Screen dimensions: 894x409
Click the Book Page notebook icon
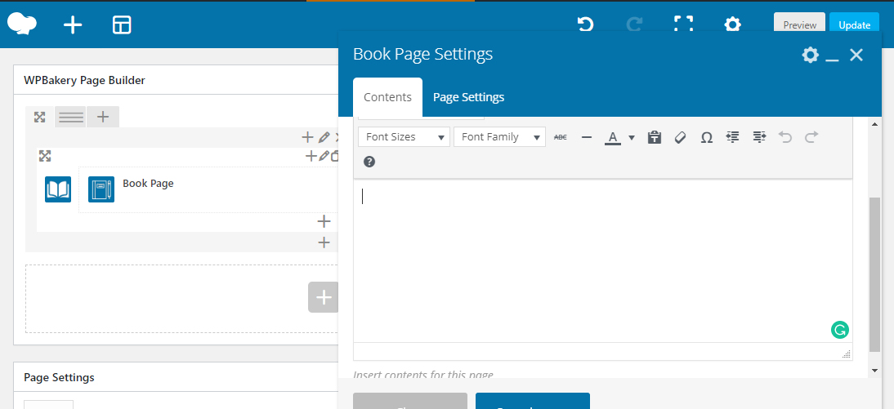101,189
